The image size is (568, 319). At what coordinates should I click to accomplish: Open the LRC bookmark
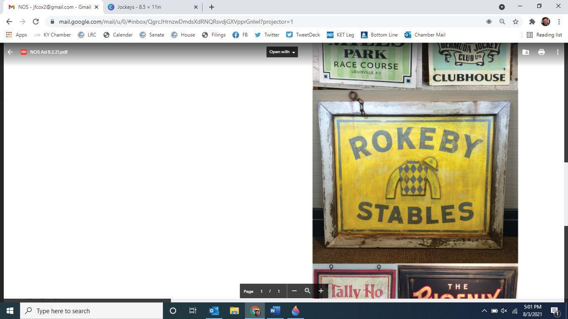coord(87,35)
